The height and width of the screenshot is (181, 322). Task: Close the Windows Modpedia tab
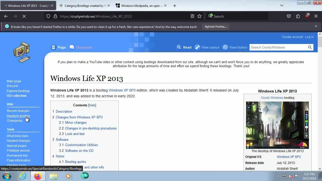pos(165,6)
